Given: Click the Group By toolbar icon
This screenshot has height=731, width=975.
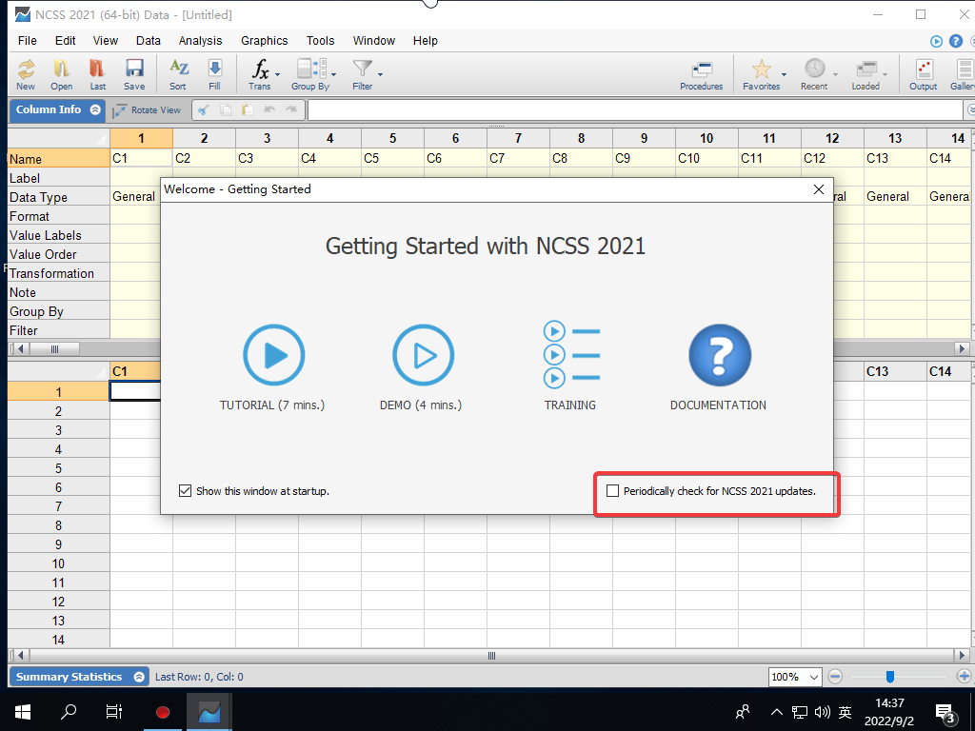Looking at the screenshot, I should tap(310, 74).
